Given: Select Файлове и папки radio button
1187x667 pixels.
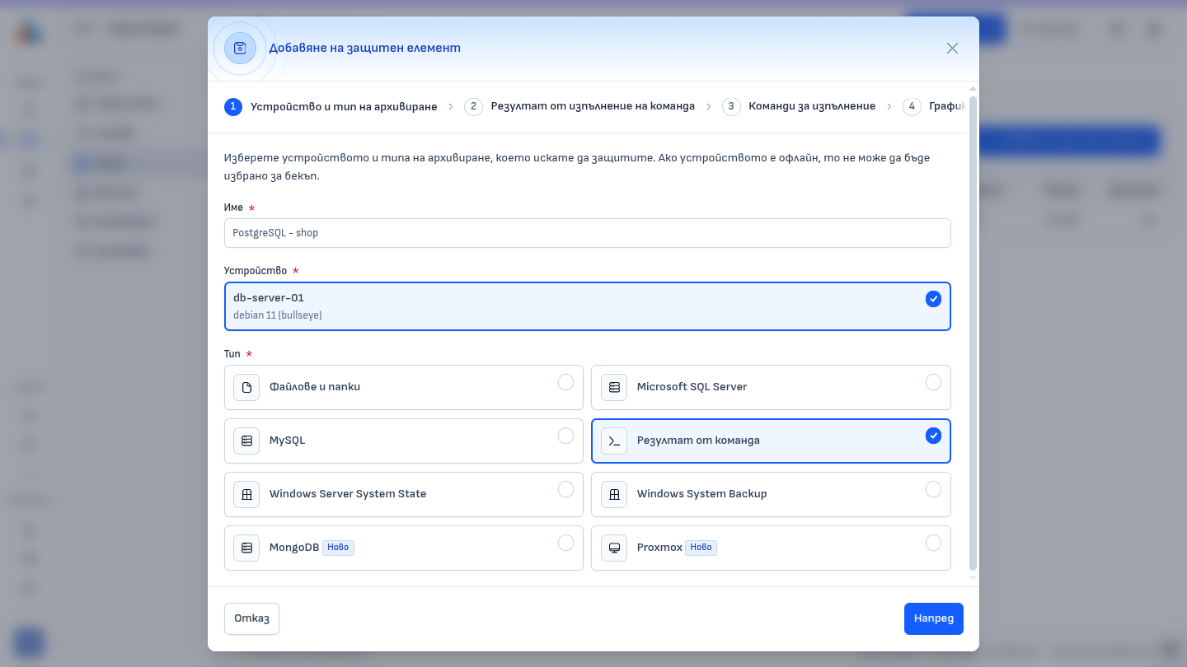Looking at the screenshot, I should 565,382.
